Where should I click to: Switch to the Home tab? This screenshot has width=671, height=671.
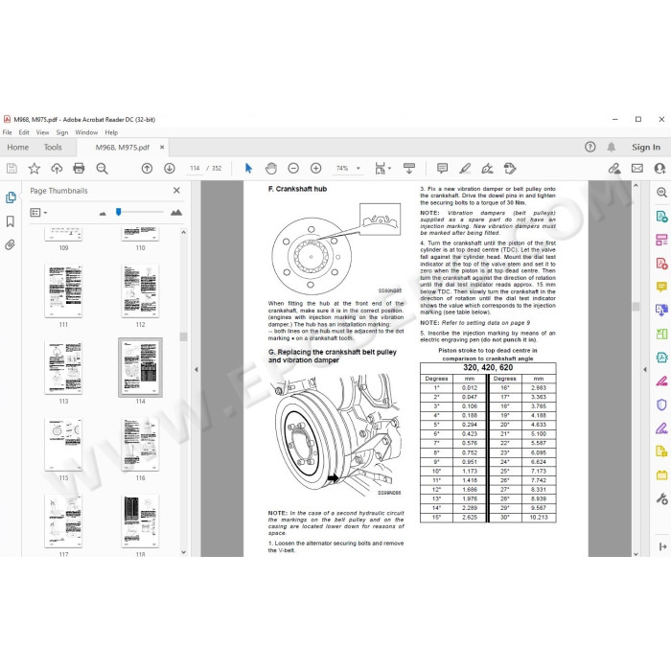pyautogui.click(x=17, y=148)
